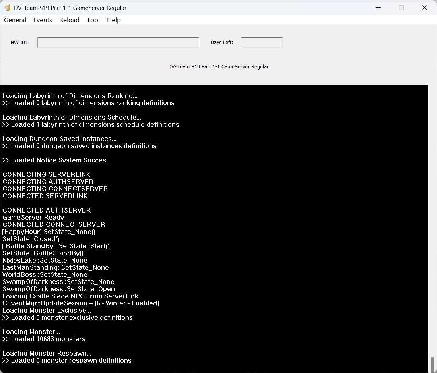Click the "Loading Castle Siege NPC" log line
Image resolution: width=437 pixels, height=373 pixels.
coord(70,296)
